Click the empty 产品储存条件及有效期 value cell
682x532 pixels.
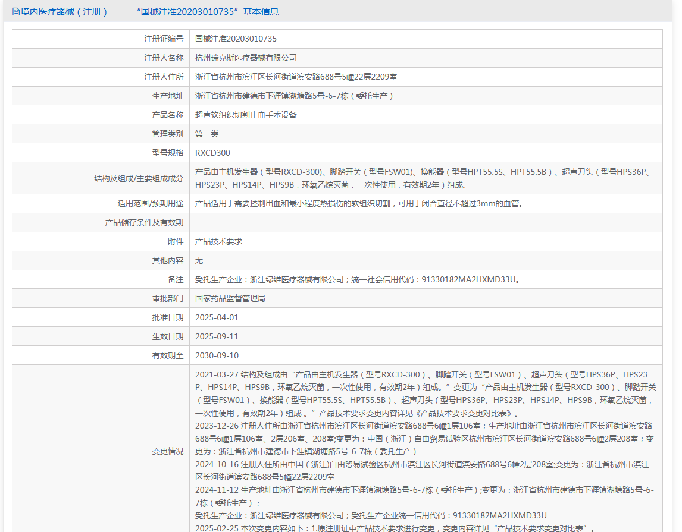[426, 222]
